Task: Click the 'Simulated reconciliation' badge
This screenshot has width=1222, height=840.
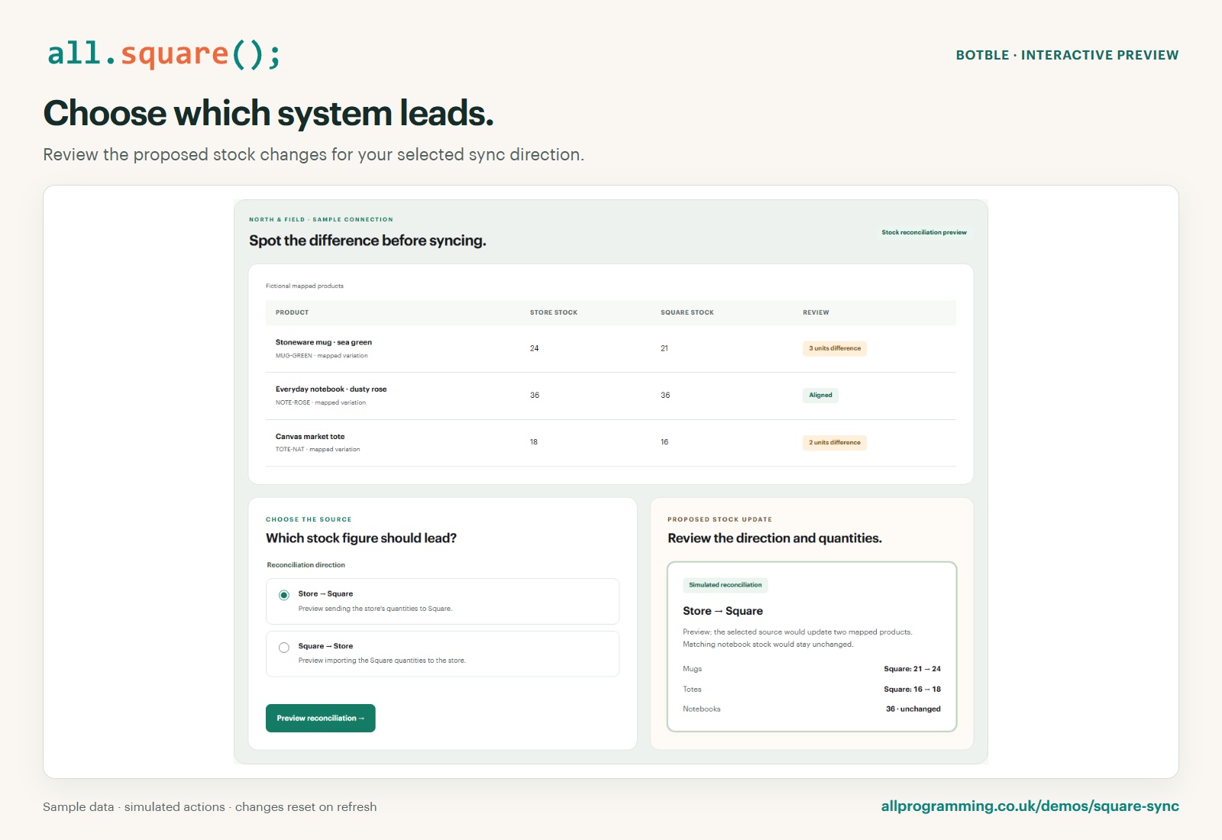Action: (726, 585)
